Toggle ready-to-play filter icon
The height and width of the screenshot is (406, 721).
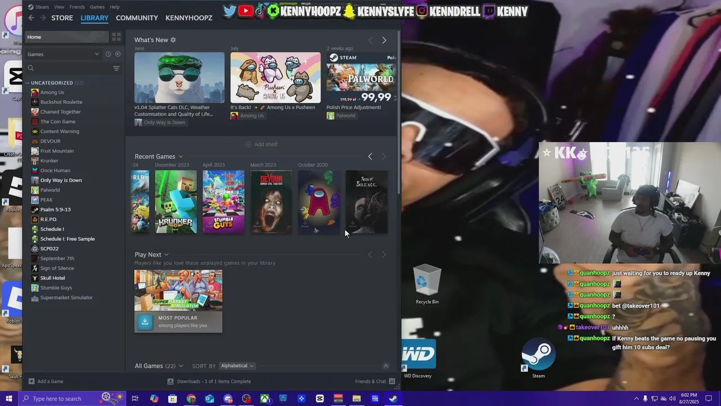[118, 54]
